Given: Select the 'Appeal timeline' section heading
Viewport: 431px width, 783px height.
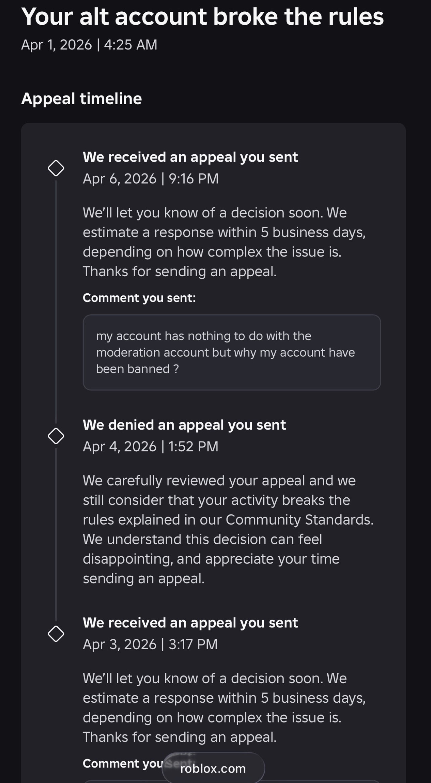Looking at the screenshot, I should coord(82,99).
